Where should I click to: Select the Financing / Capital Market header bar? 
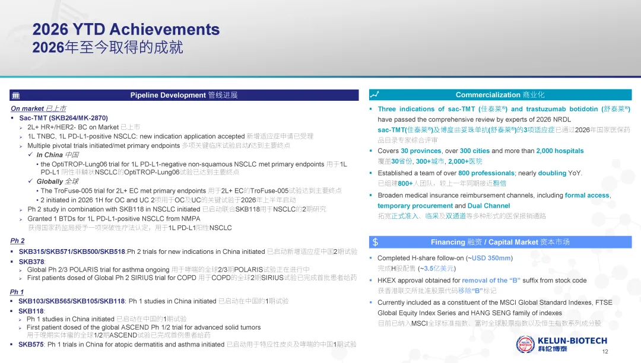[x=500, y=242]
